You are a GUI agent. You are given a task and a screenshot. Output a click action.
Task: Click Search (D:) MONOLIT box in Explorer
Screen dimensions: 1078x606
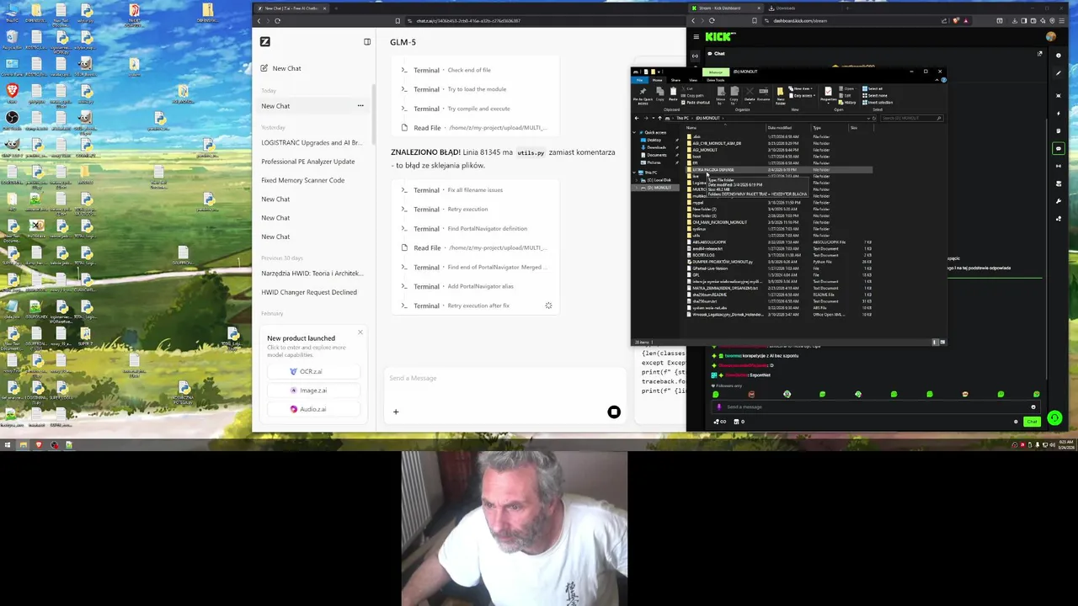click(911, 118)
